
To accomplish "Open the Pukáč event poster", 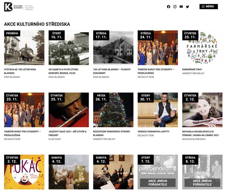I will click(24, 172).
